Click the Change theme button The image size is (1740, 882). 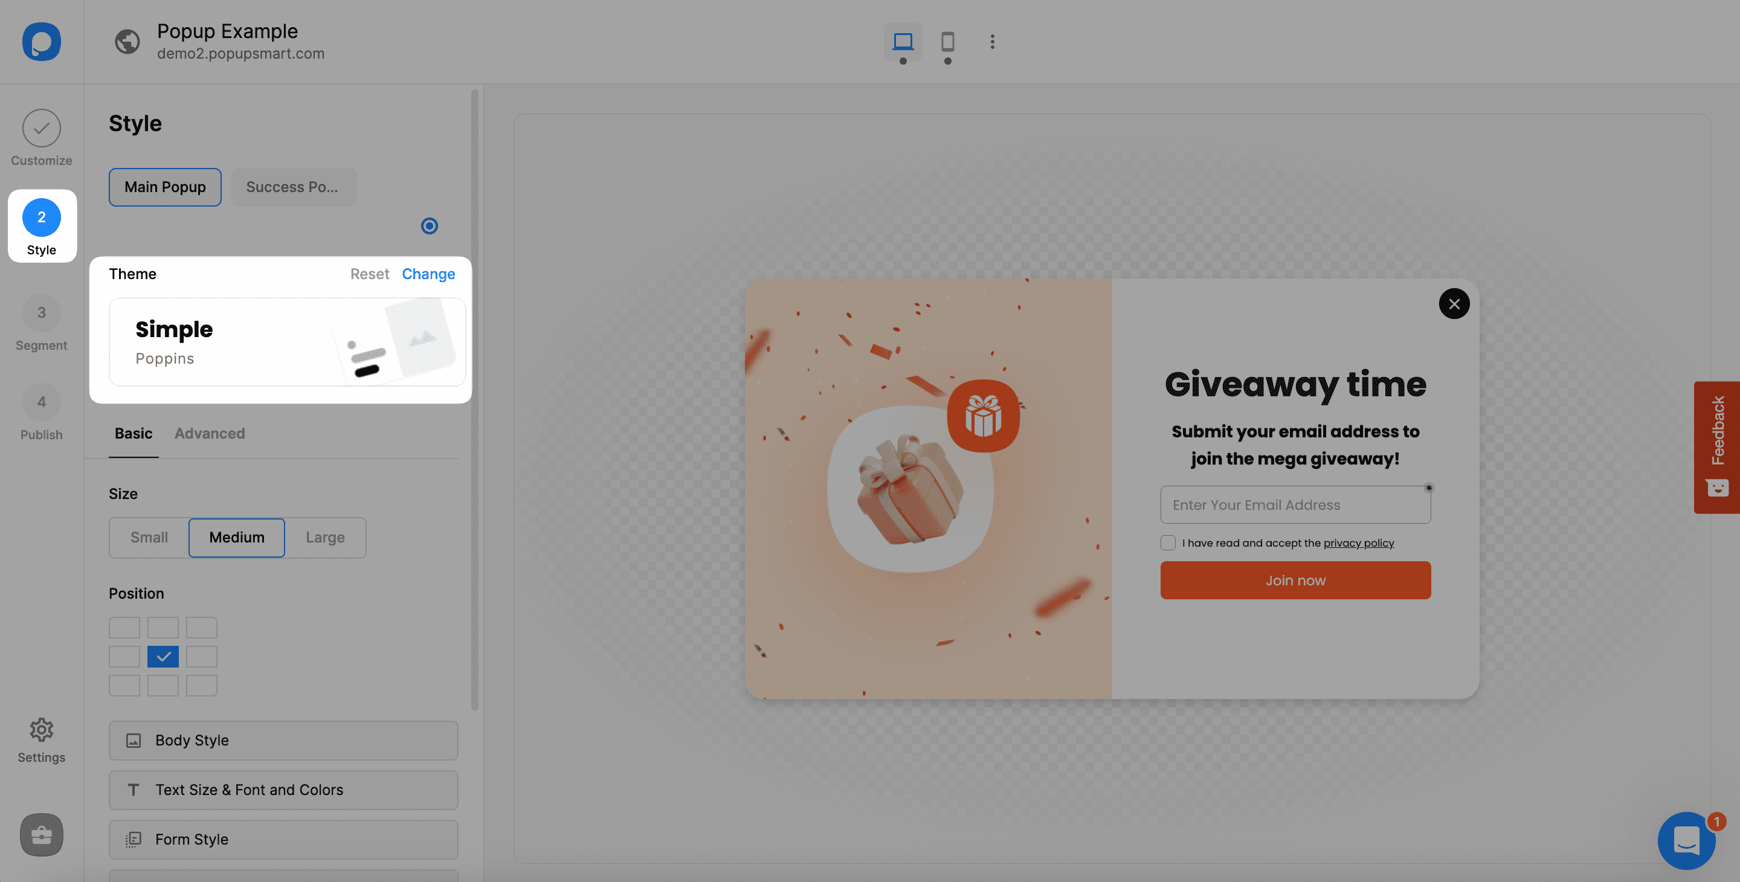pos(428,274)
